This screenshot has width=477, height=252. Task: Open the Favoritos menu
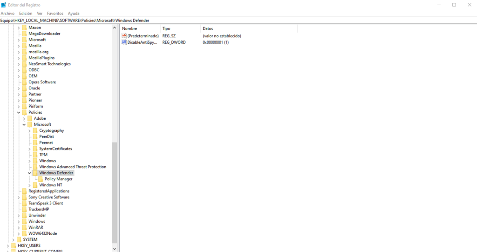tap(55, 14)
